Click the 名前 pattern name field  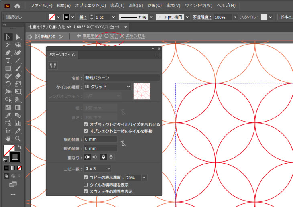click(x=122, y=78)
